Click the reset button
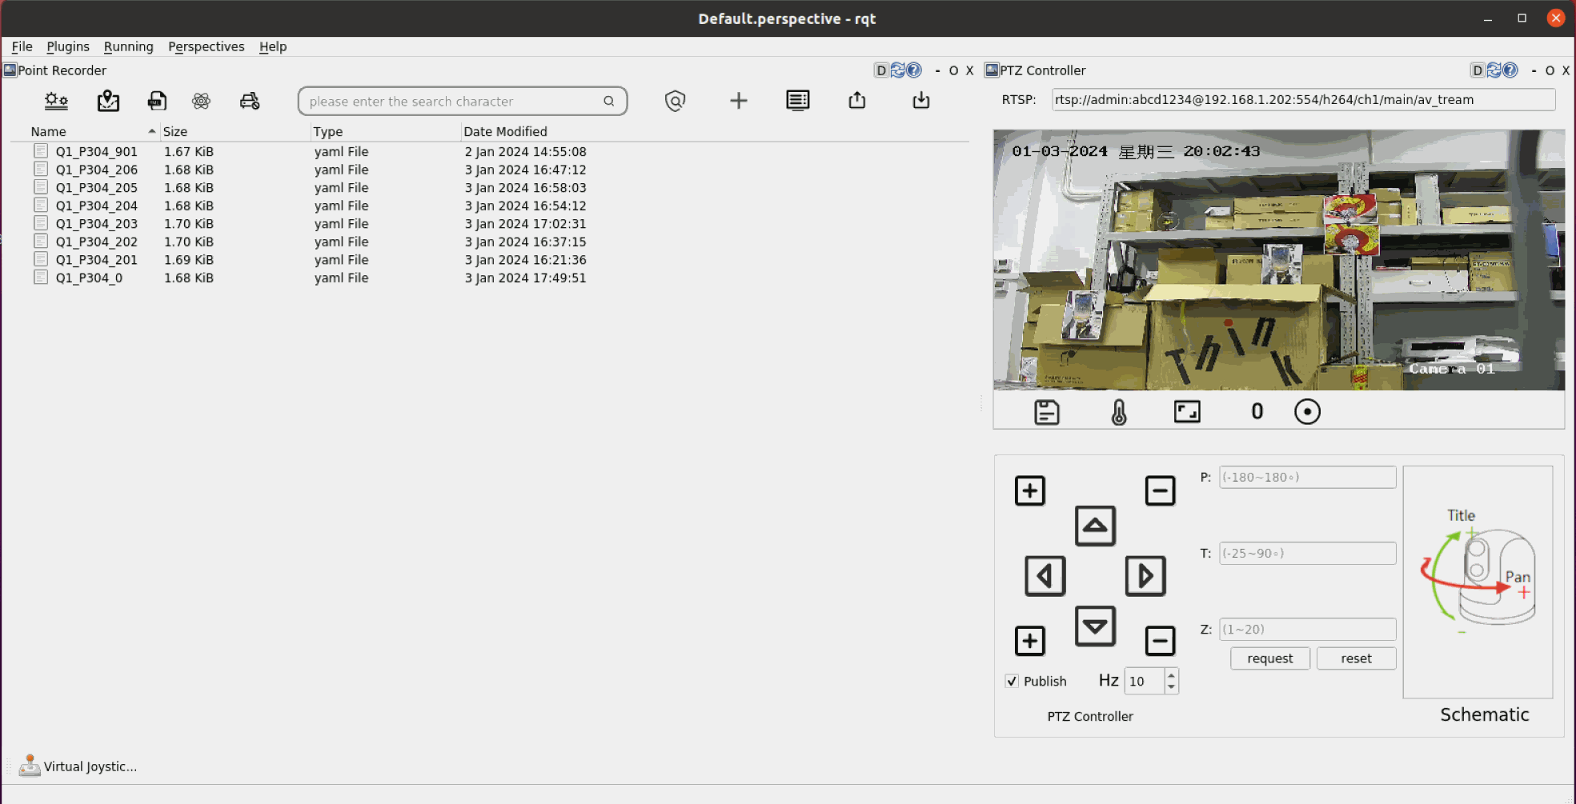The height and width of the screenshot is (804, 1576). pos(1355,658)
